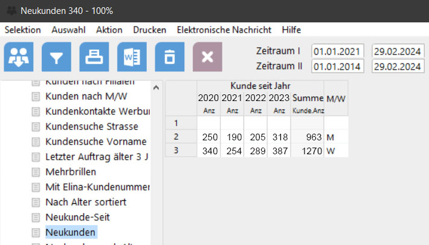The width and height of the screenshot is (429, 245).
Task: Open the Hilfe menu
Action: [x=291, y=30]
